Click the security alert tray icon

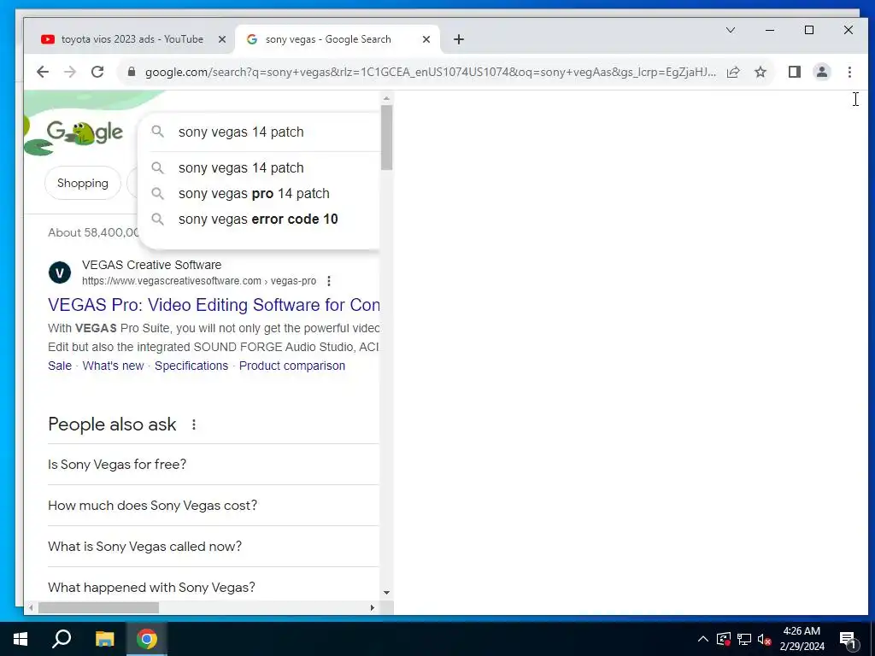(724, 639)
